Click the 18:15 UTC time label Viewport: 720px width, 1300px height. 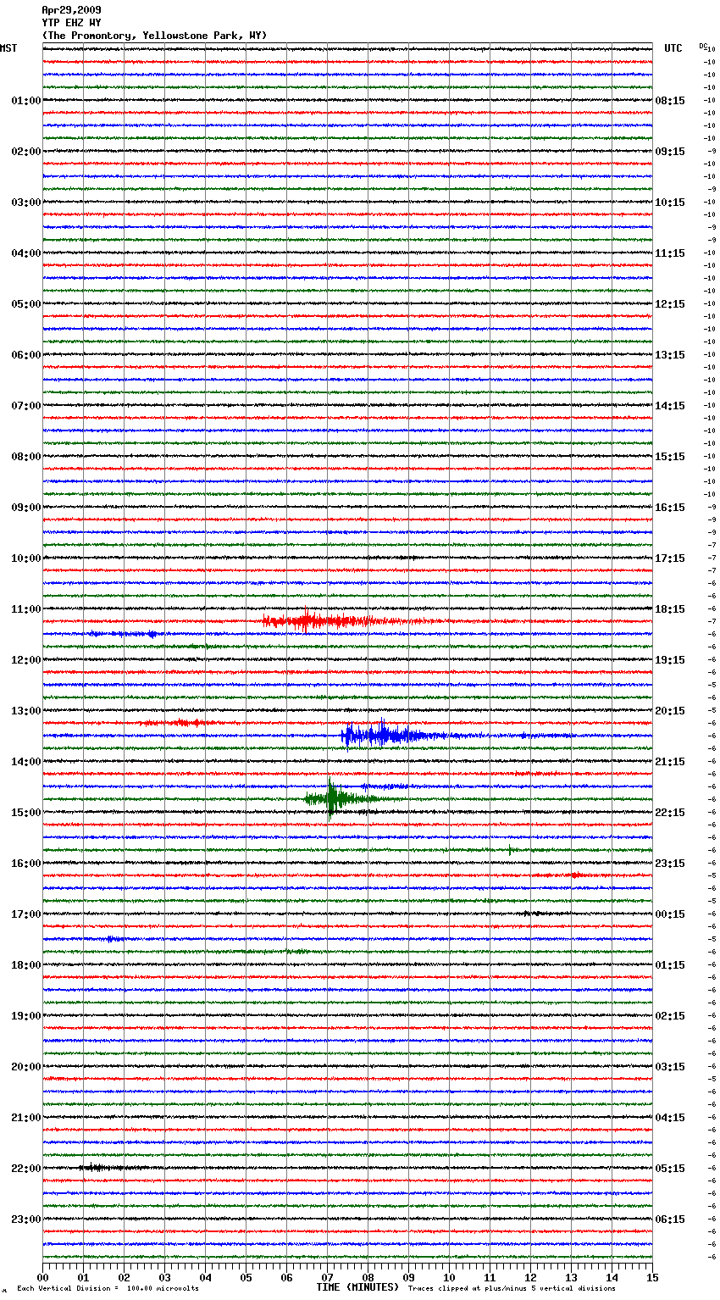coord(670,609)
